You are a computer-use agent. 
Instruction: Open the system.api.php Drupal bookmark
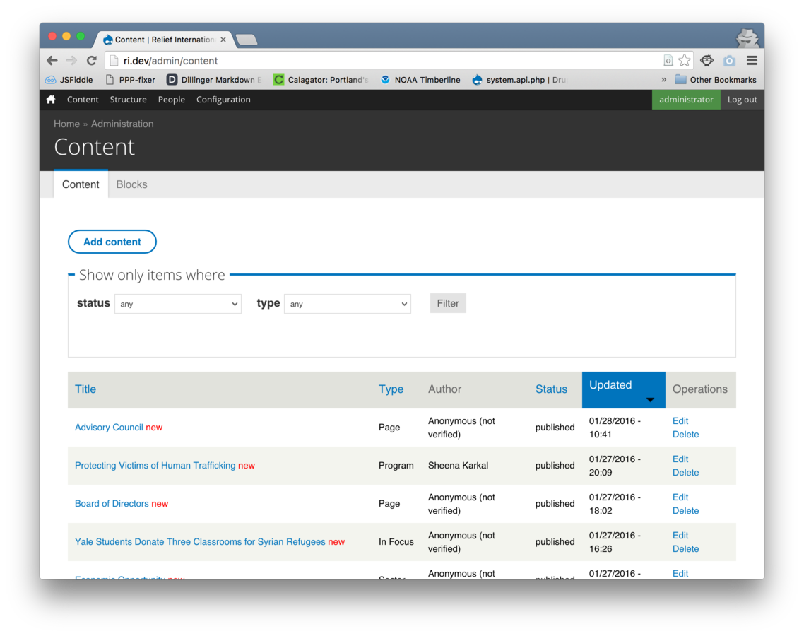(x=519, y=79)
